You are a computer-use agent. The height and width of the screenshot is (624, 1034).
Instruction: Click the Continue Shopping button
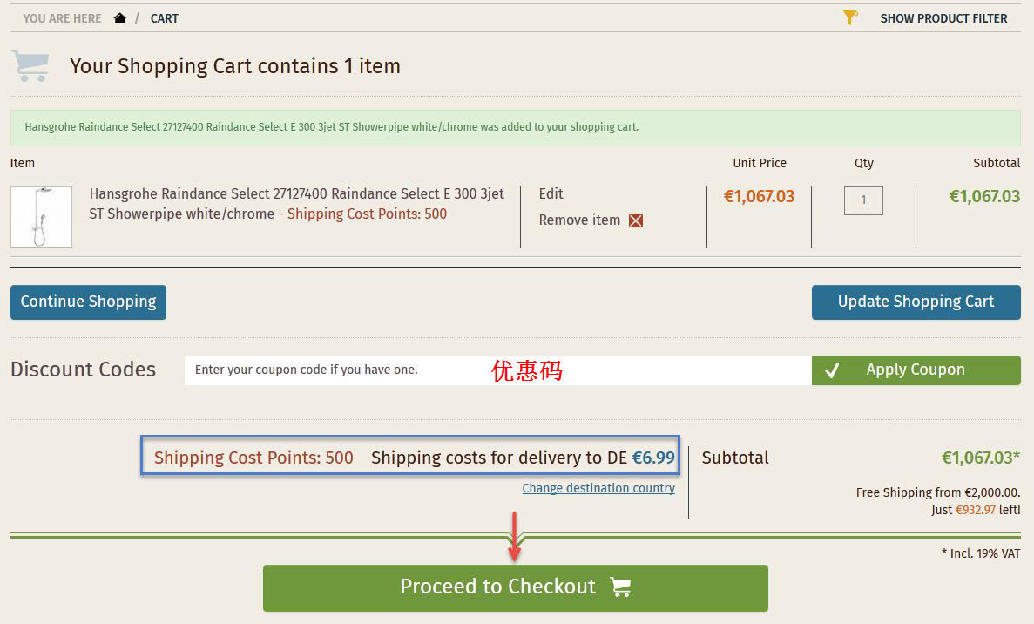88,302
